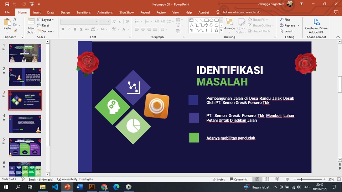Click the IDENTIFIKASI MASALAH title text
The width and height of the screenshot is (342, 192).
230,76
